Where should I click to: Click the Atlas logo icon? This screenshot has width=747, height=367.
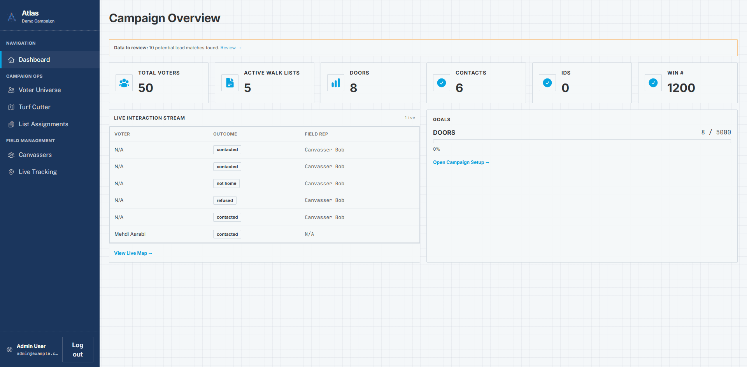[x=12, y=17]
